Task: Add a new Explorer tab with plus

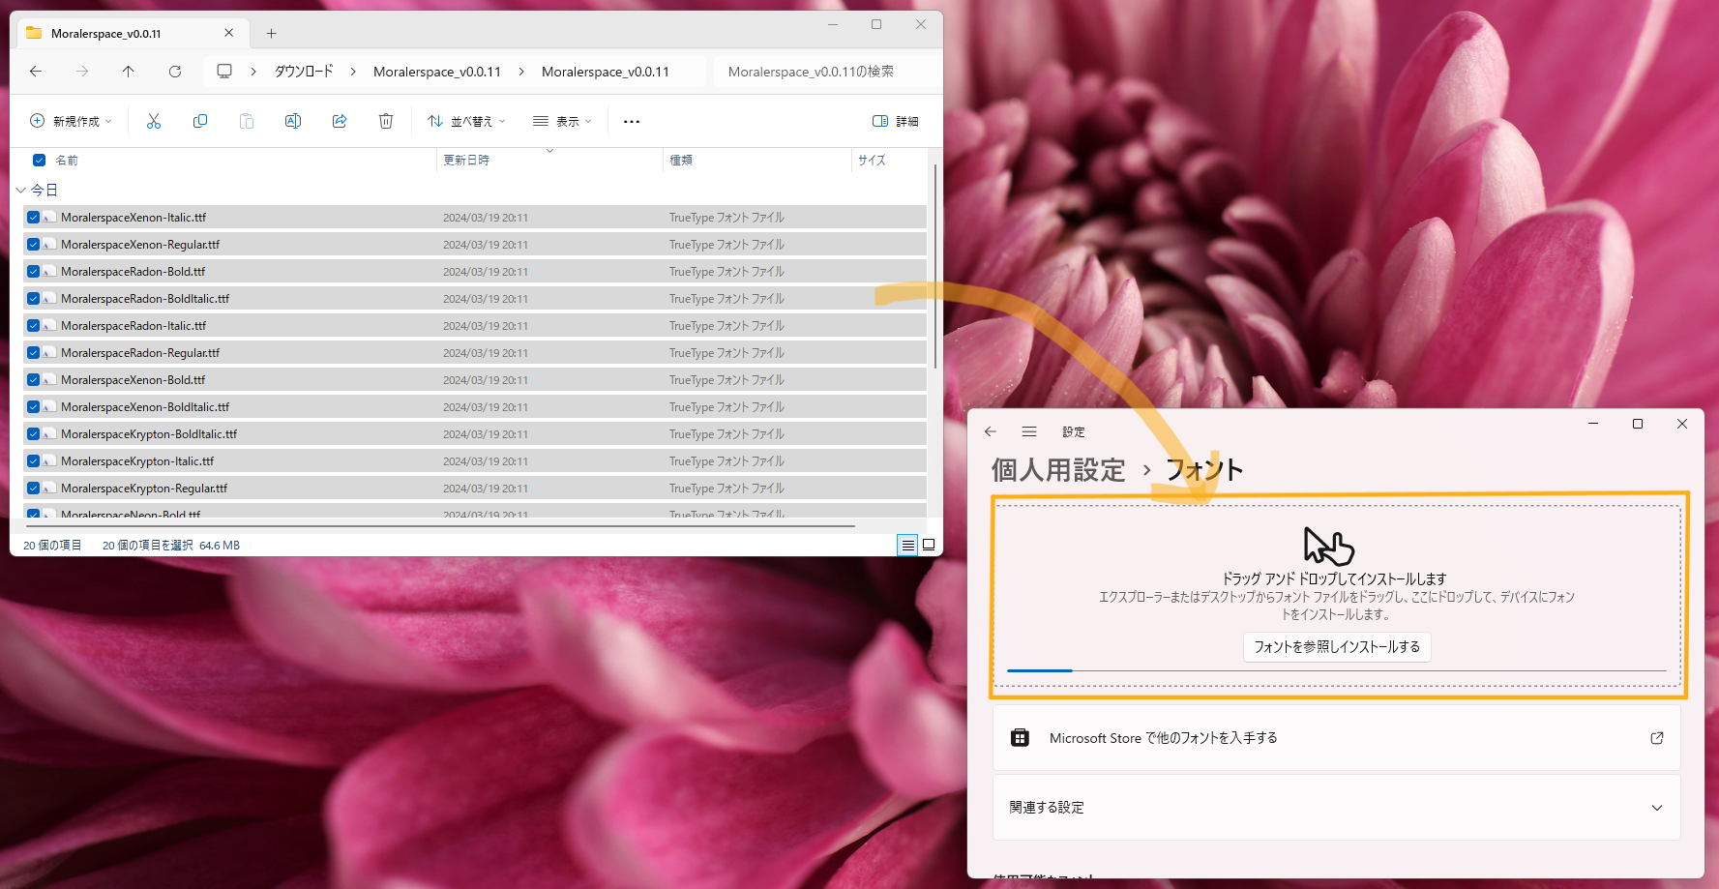Action: (x=272, y=33)
